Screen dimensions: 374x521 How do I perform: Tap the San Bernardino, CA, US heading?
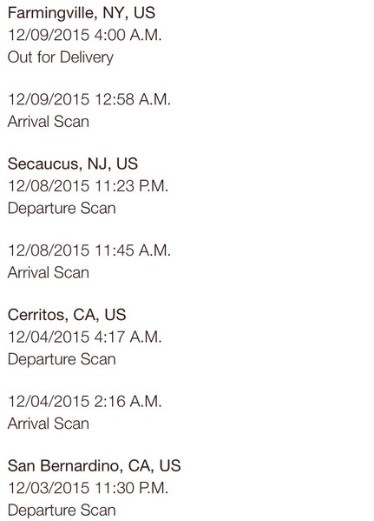(95, 466)
